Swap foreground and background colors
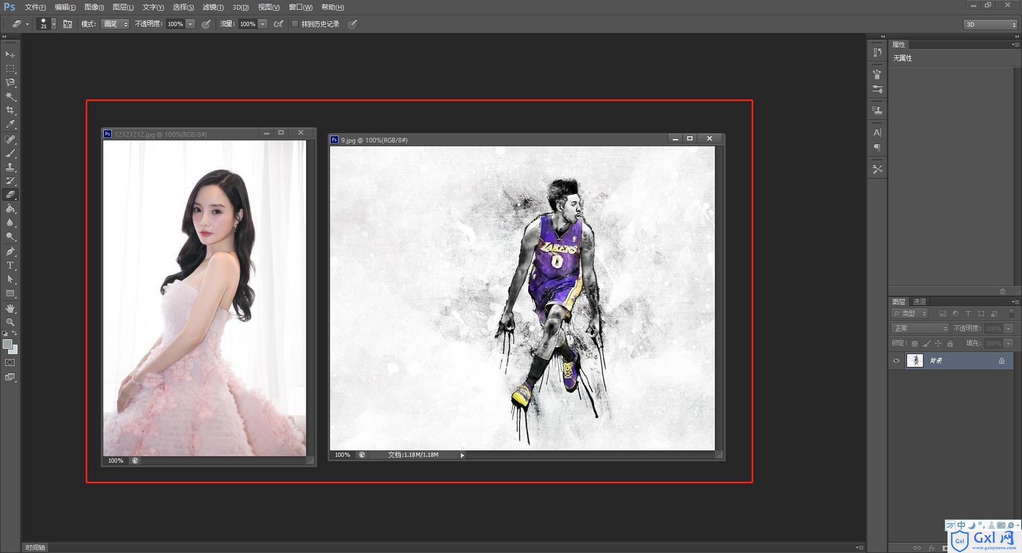Viewport: 1022px width, 553px height. [x=15, y=333]
